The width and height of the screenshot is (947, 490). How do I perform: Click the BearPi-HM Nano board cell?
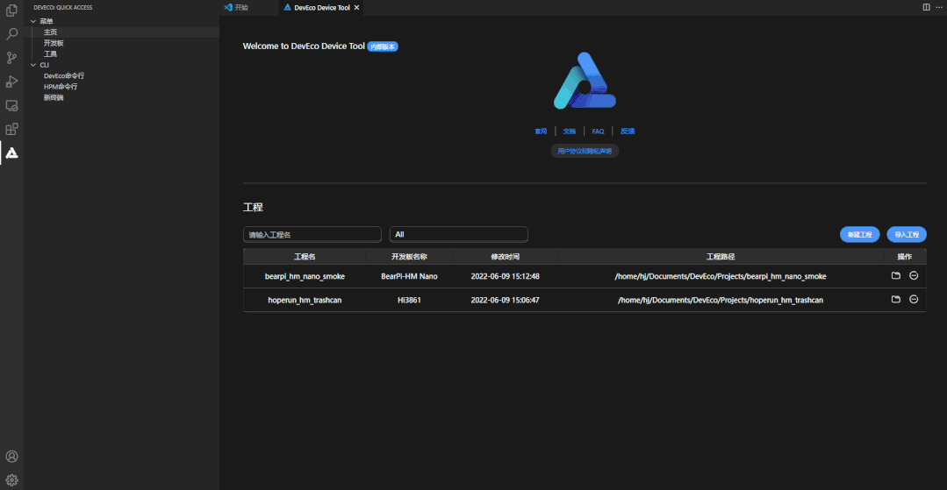pyautogui.click(x=410, y=276)
